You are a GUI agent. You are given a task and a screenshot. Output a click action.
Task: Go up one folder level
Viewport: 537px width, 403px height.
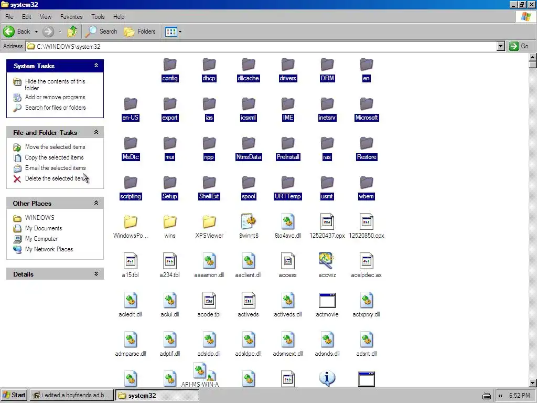72,31
